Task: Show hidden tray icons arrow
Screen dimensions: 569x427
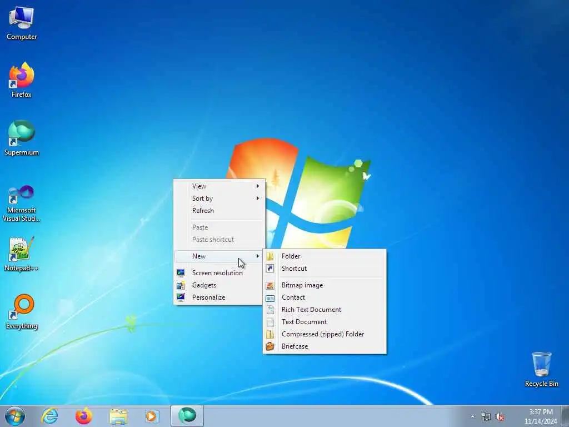Action: pos(472,416)
